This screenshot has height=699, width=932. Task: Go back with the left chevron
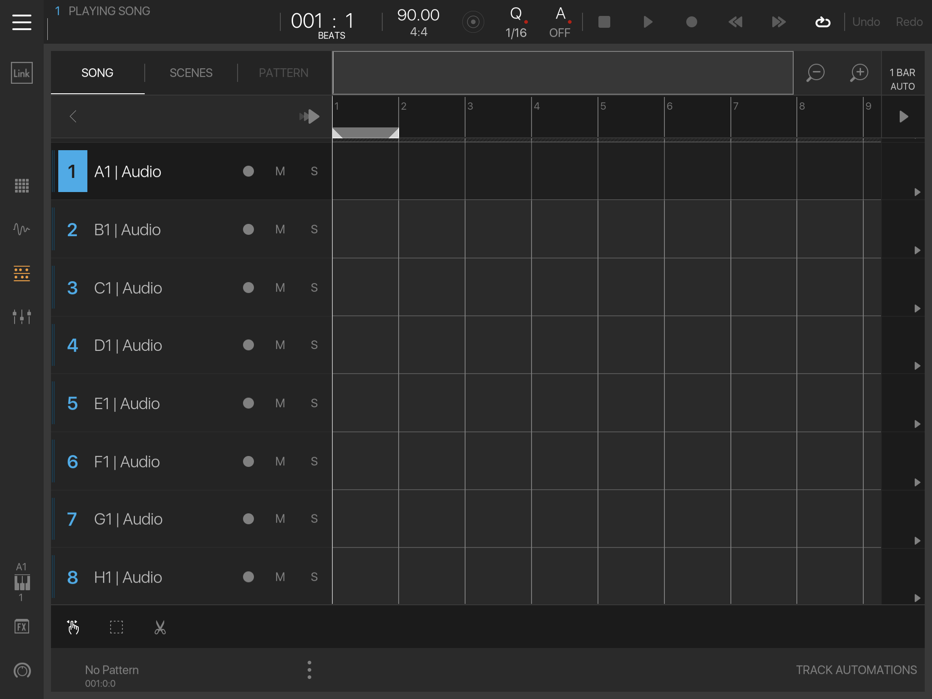tap(73, 116)
